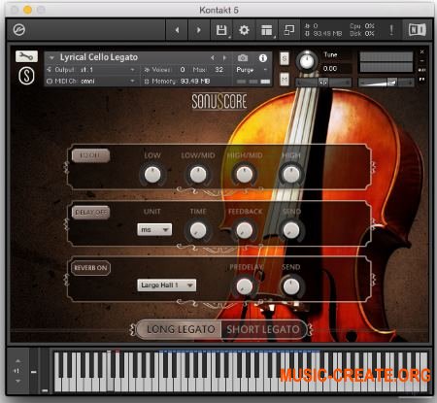Toggle the DELAY OFF button

(90, 213)
